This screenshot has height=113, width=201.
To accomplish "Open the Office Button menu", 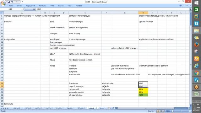I will coord(3,3).
